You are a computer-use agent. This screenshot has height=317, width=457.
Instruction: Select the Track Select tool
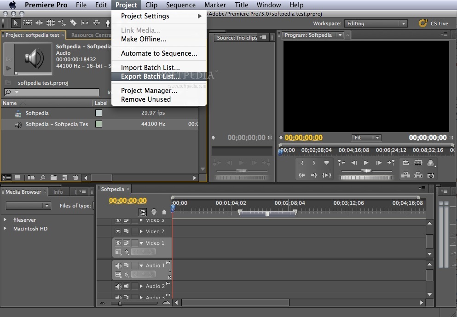pos(28,23)
